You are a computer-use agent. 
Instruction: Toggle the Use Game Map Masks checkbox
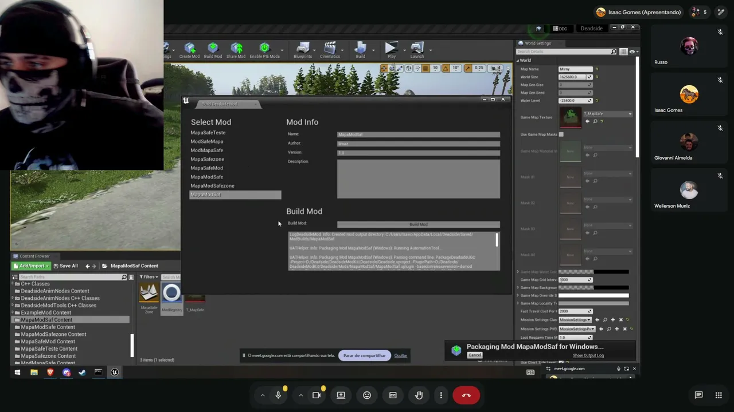pyautogui.click(x=561, y=134)
